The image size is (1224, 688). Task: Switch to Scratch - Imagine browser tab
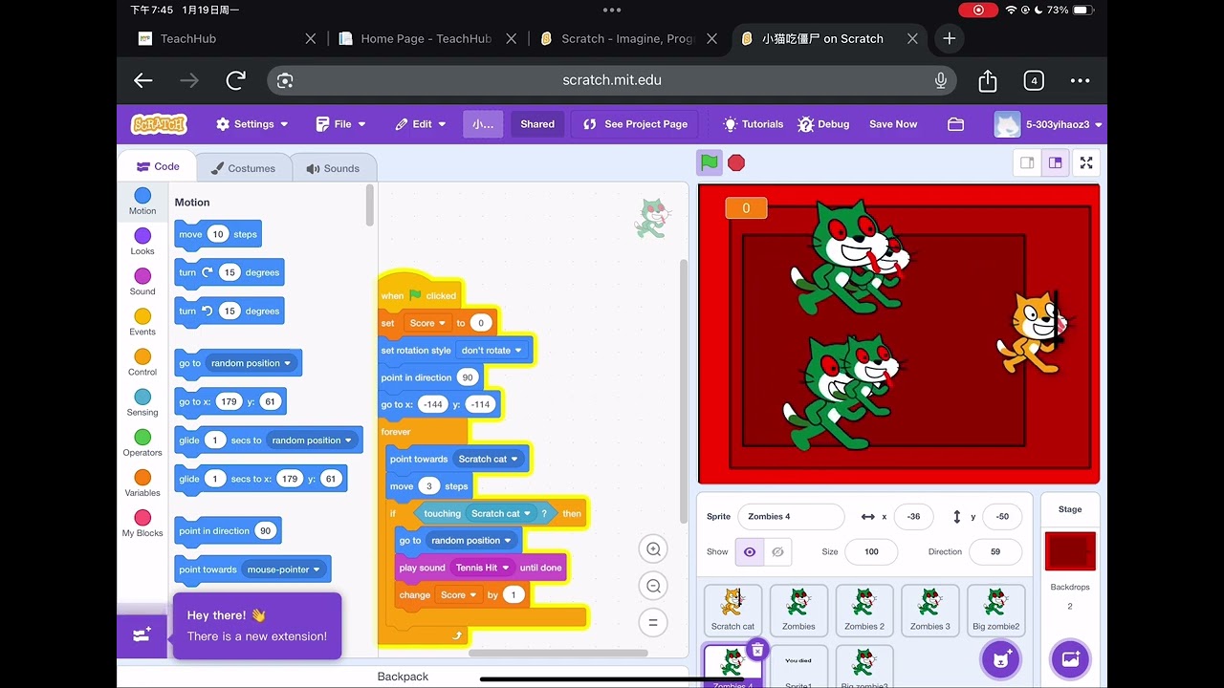(x=627, y=39)
